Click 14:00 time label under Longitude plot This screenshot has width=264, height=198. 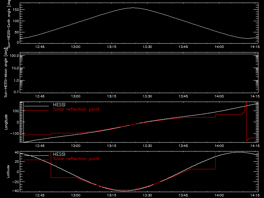pos(219,146)
